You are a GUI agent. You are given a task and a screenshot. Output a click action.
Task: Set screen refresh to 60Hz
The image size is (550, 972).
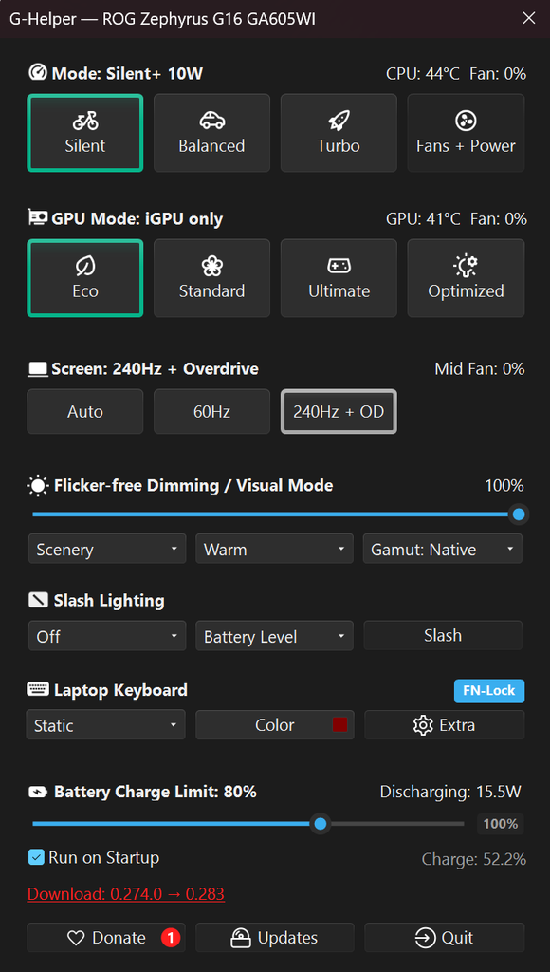point(211,412)
